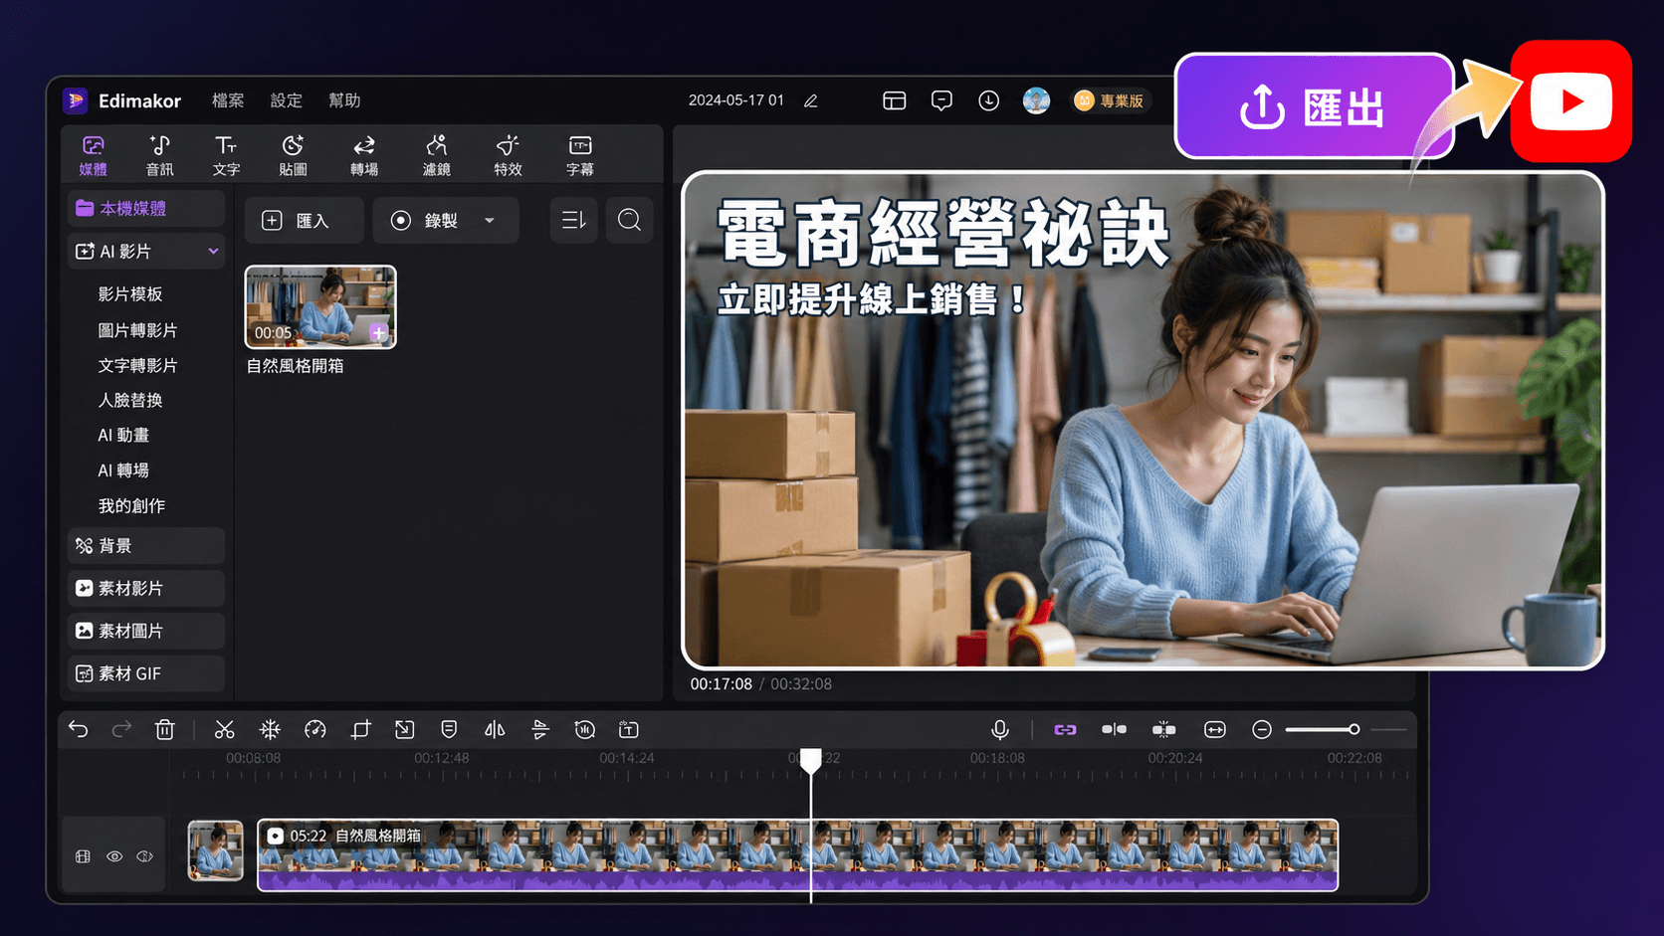1664x936 pixels.
Task: Click the undo arrow icon
Action: click(79, 730)
